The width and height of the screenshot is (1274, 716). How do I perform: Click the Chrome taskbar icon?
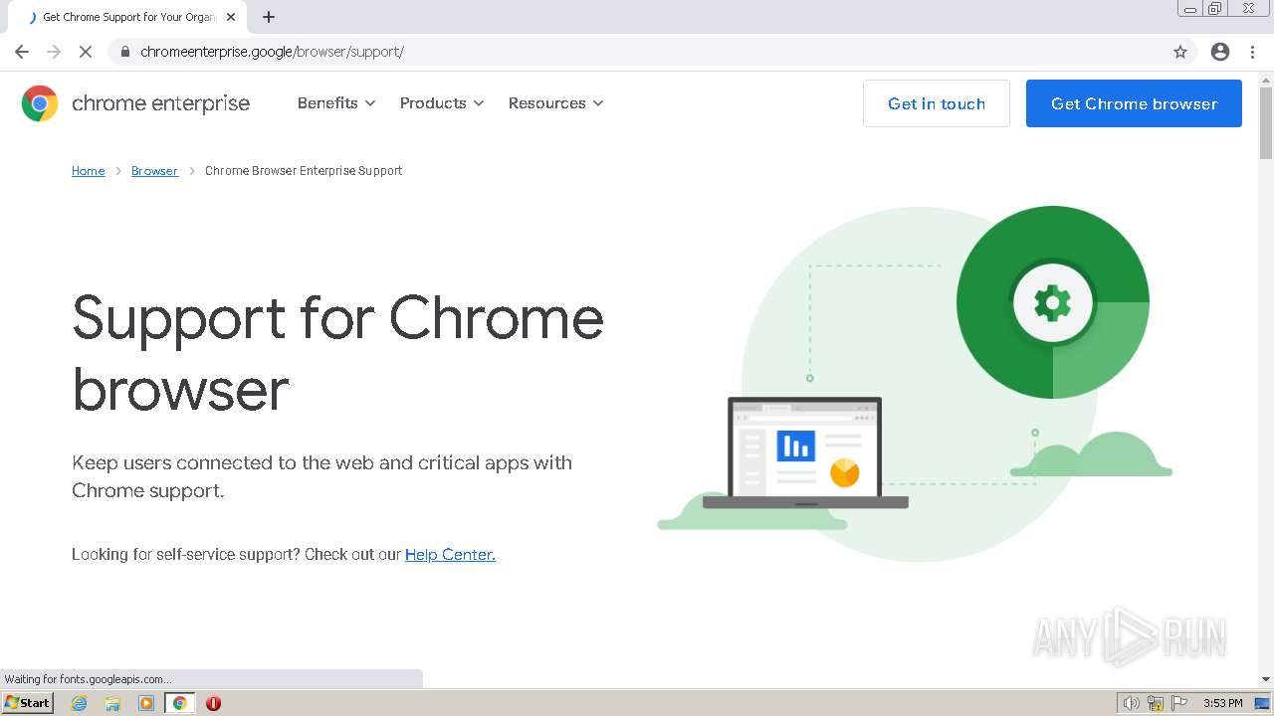pyautogui.click(x=180, y=703)
